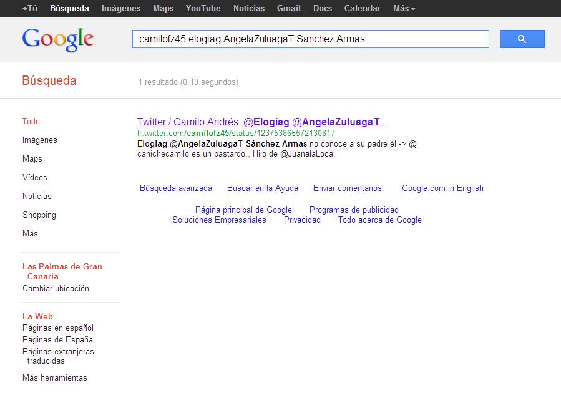Open the Más dropdown in top bar
This screenshot has width=561, height=403.
coord(404,8)
